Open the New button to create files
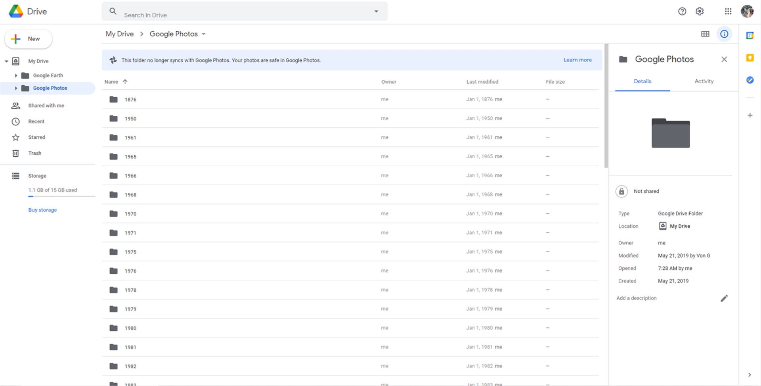The width and height of the screenshot is (761, 386). 28,39
